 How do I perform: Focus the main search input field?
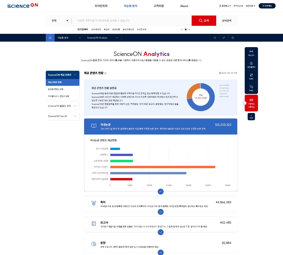[132, 21]
